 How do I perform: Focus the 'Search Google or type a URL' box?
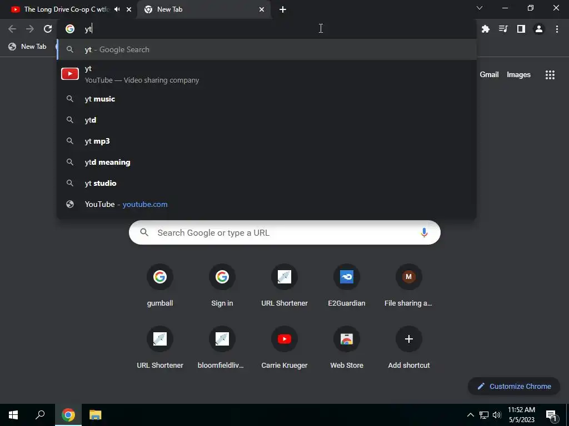(284, 232)
